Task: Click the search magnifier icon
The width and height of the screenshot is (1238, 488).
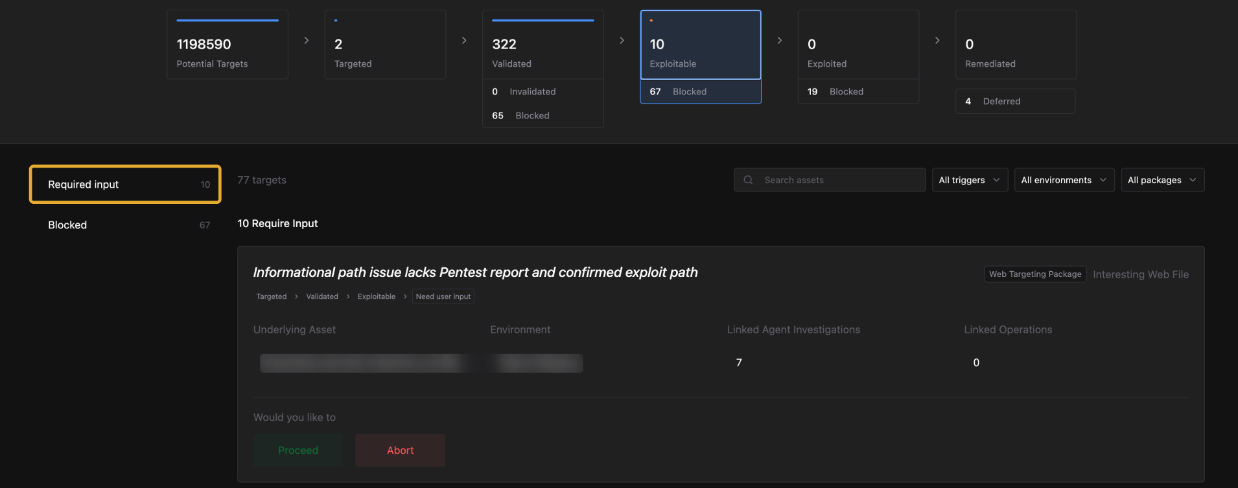Action: pos(748,180)
